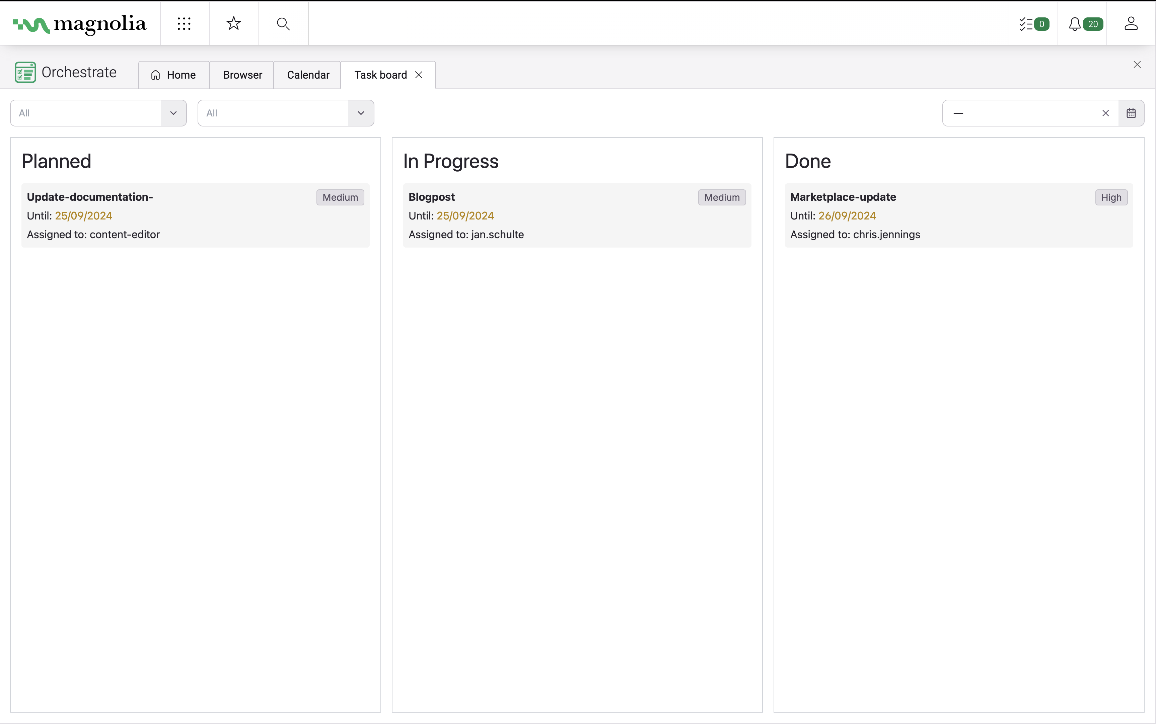The image size is (1156, 724).
Task: Open the Blogpost task card
Action: pyautogui.click(x=577, y=215)
